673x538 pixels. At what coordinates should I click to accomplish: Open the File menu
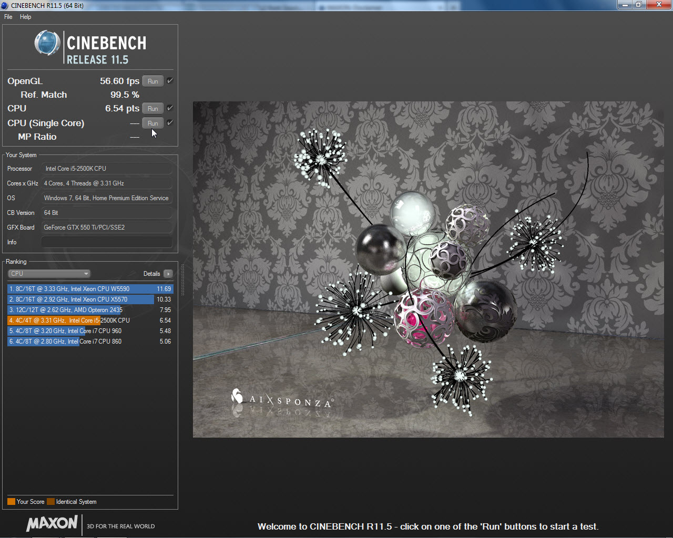click(x=8, y=17)
